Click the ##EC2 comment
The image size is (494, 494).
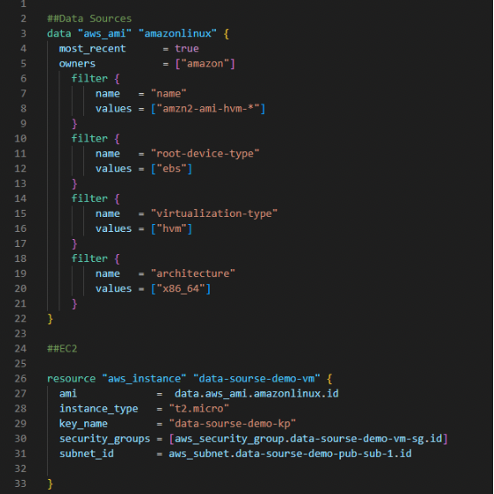pyautogui.click(x=62, y=349)
